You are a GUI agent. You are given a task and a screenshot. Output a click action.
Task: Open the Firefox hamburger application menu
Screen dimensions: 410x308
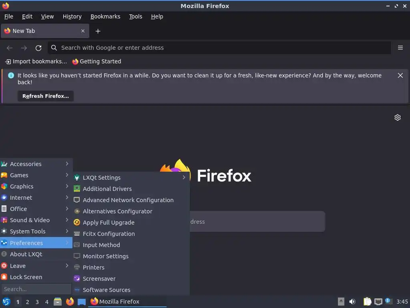pos(400,48)
